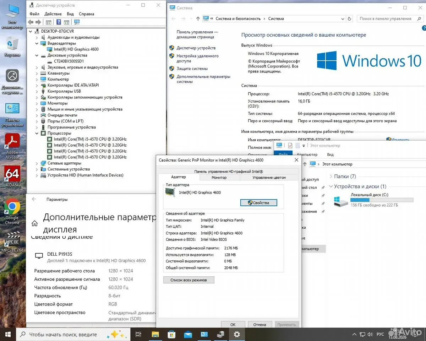Launch Google Chrome desktop shortcut

[12, 212]
